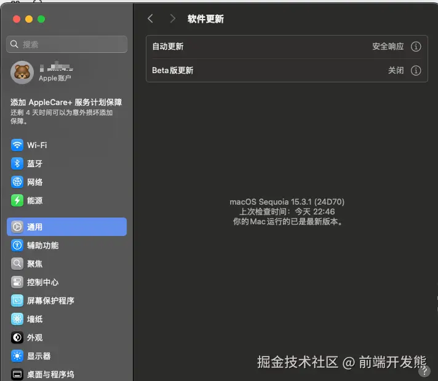Click the toggle icon for 控制中心
This screenshot has height=381, width=438.
click(x=17, y=282)
